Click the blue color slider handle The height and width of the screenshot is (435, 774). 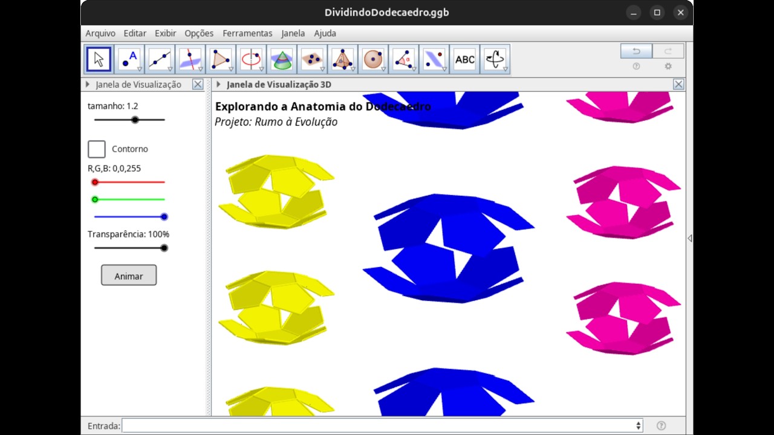coord(164,216)
